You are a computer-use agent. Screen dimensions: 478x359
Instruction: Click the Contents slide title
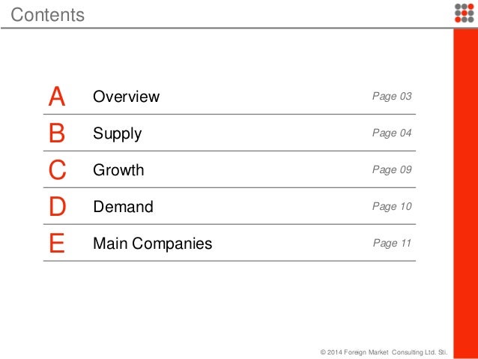pos(48,14)
